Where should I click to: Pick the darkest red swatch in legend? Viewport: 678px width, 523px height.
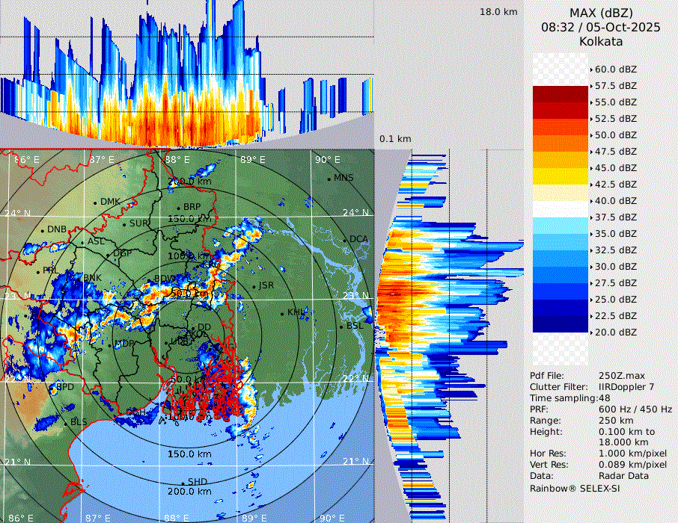[561, 93]
